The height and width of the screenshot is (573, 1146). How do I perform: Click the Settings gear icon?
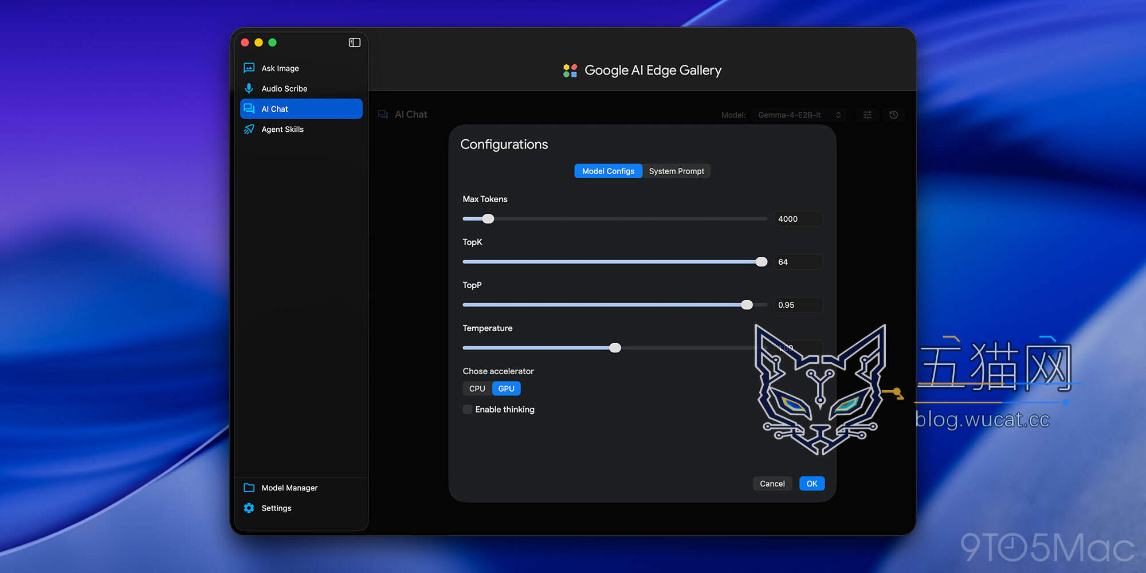249,508
